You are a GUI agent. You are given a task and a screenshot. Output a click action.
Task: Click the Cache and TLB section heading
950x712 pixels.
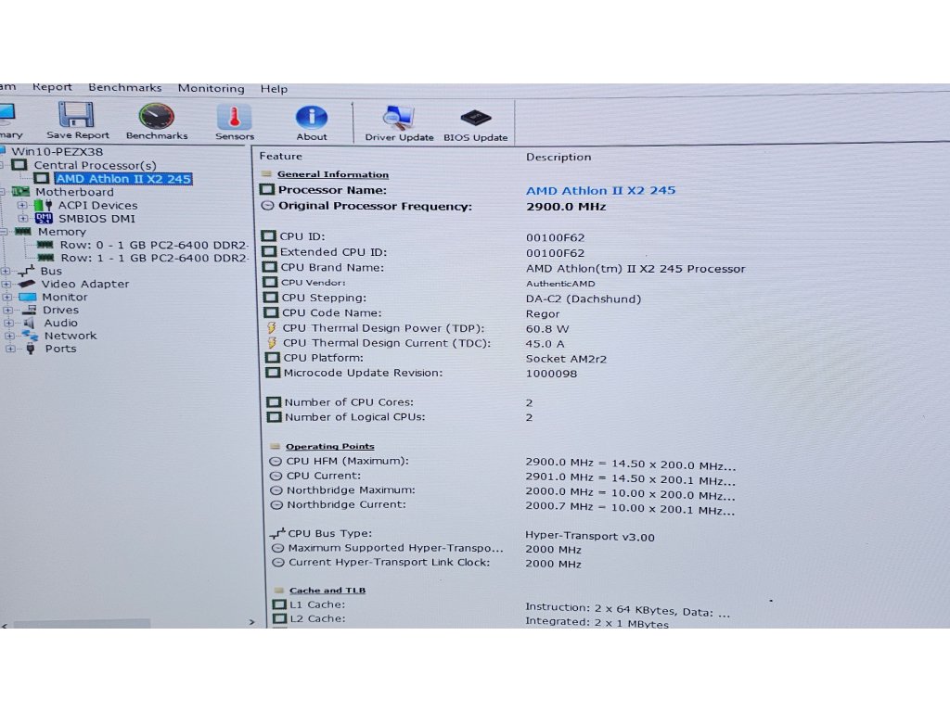(327, 591)
